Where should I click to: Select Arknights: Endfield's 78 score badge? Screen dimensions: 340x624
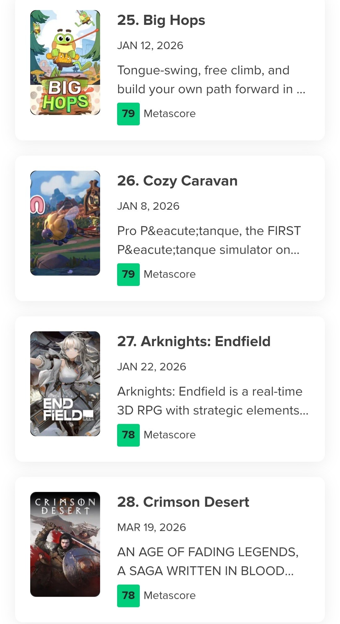(128, 435)
